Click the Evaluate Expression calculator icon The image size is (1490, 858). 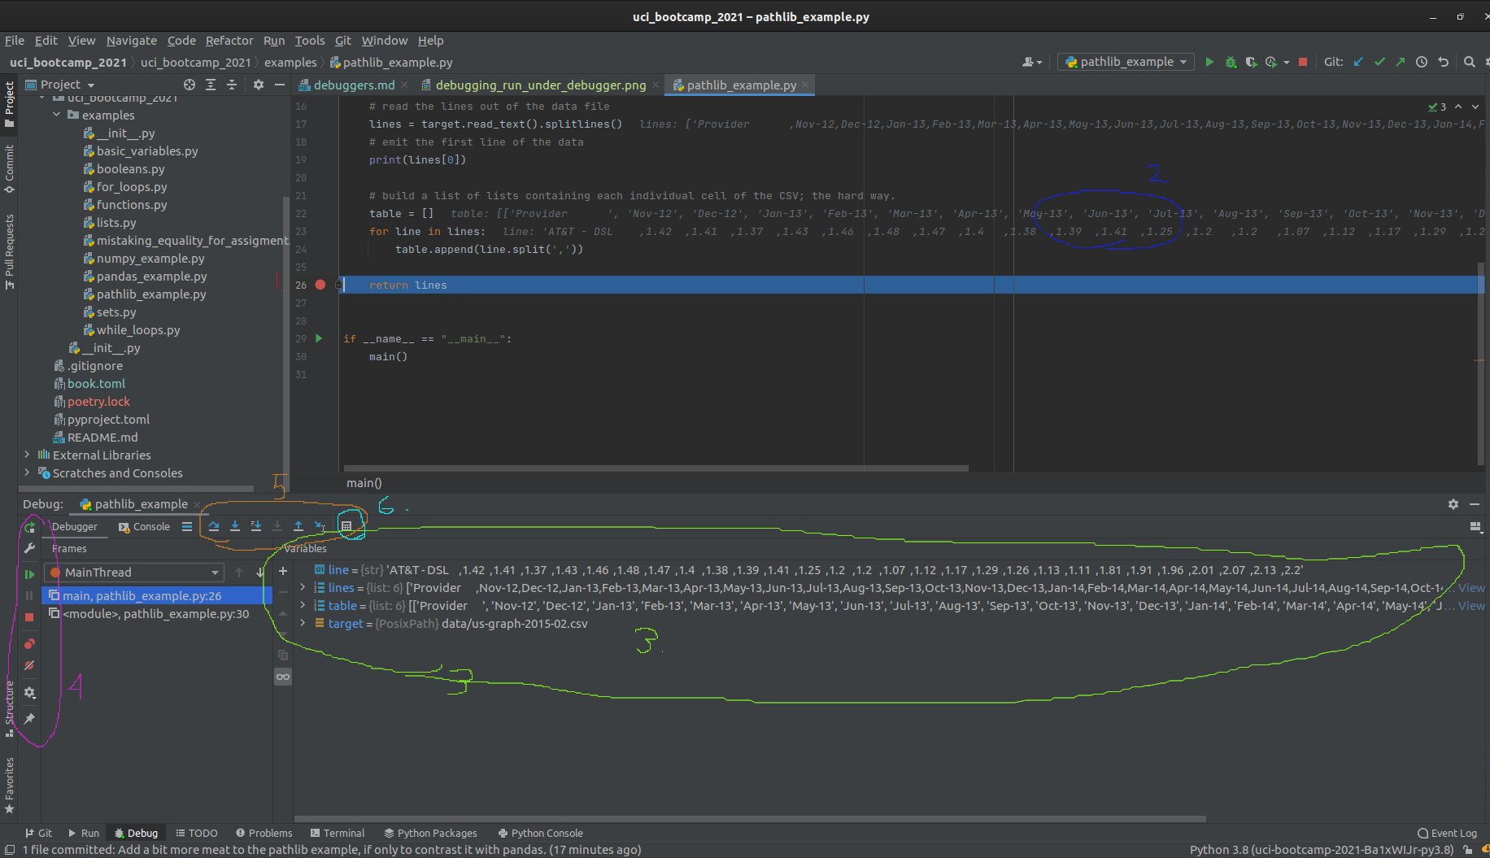346,526
